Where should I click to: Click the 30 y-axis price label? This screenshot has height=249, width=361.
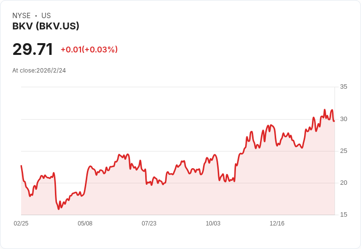point(343,119)
